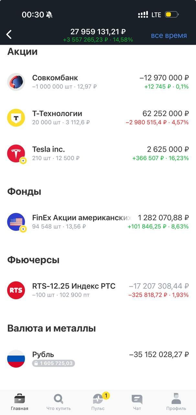Open the Совкомбанк position value –12 970 000 ₽

click(x=164, y=78)
